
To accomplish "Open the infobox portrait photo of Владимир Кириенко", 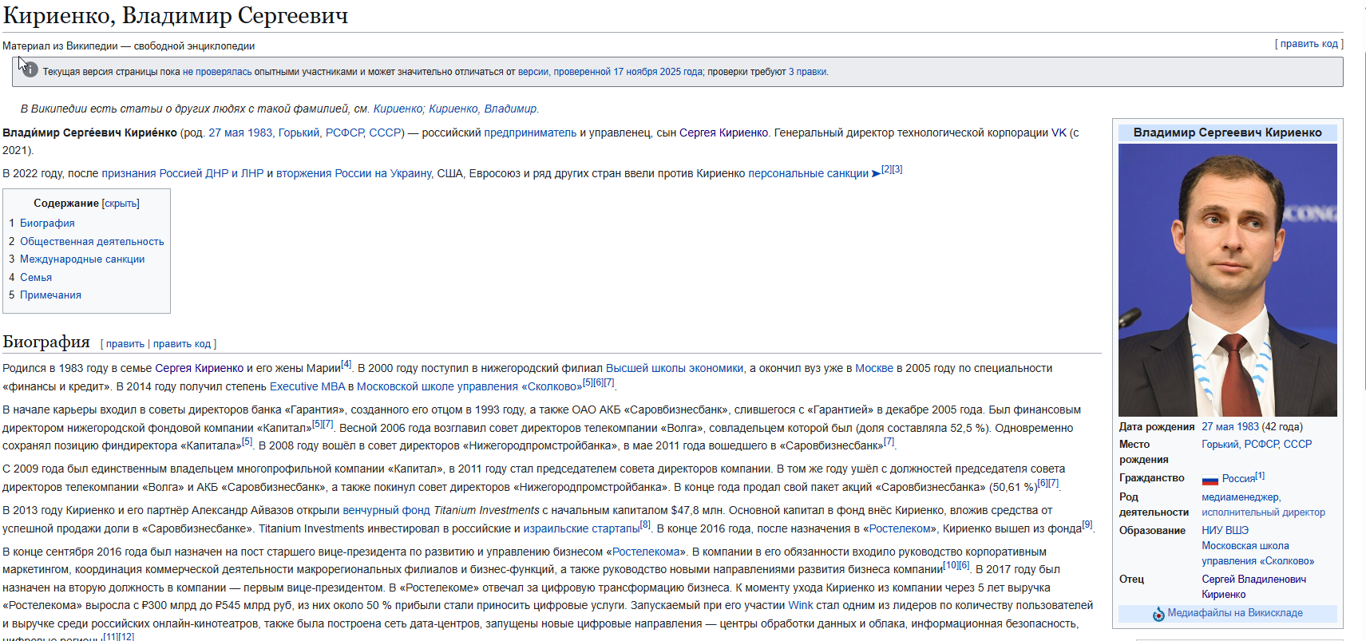I will pos(1228,280).
